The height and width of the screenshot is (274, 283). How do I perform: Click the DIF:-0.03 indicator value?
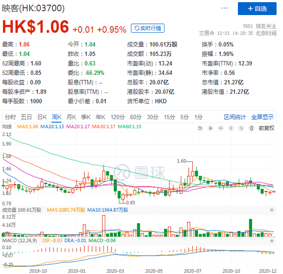tap(52, 241)
